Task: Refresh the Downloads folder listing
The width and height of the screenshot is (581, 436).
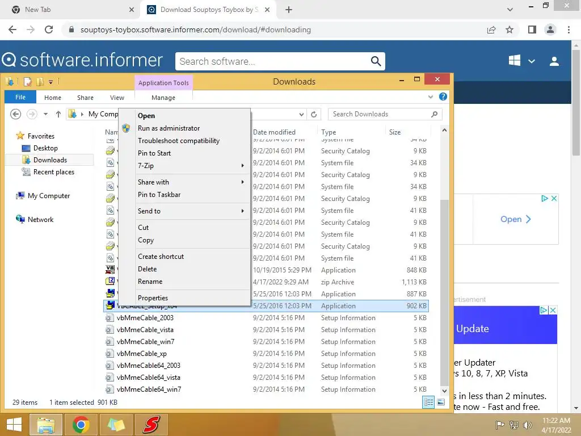Action: coord(314,114)
